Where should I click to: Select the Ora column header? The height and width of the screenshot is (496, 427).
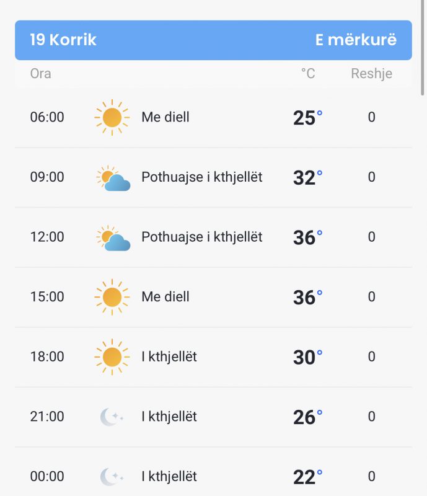click(40, 74)
